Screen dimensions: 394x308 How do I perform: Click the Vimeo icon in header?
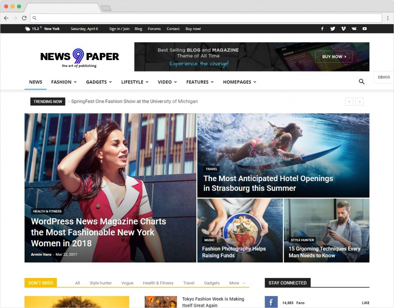point(343,29)
